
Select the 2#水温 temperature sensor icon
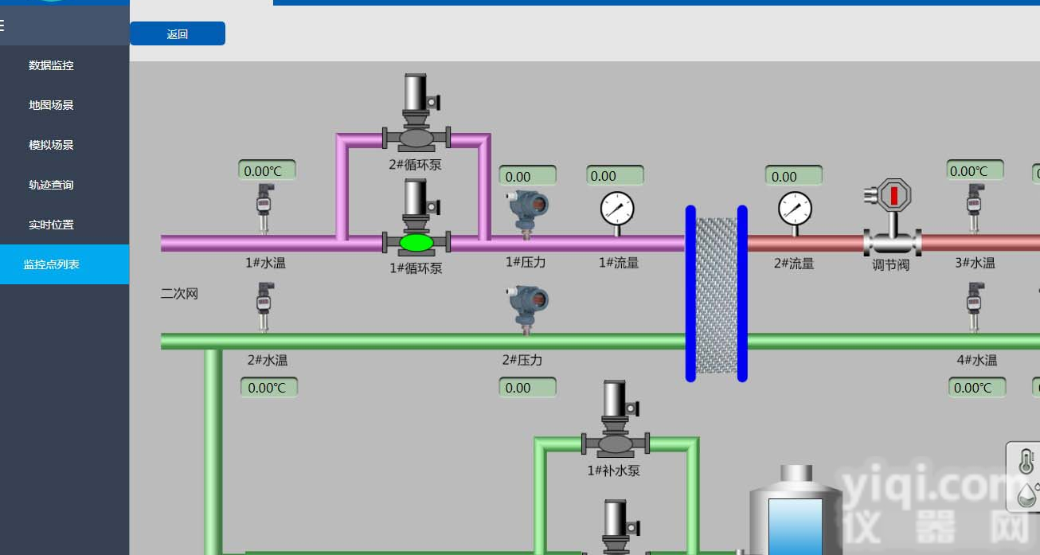tap(264, 307)
